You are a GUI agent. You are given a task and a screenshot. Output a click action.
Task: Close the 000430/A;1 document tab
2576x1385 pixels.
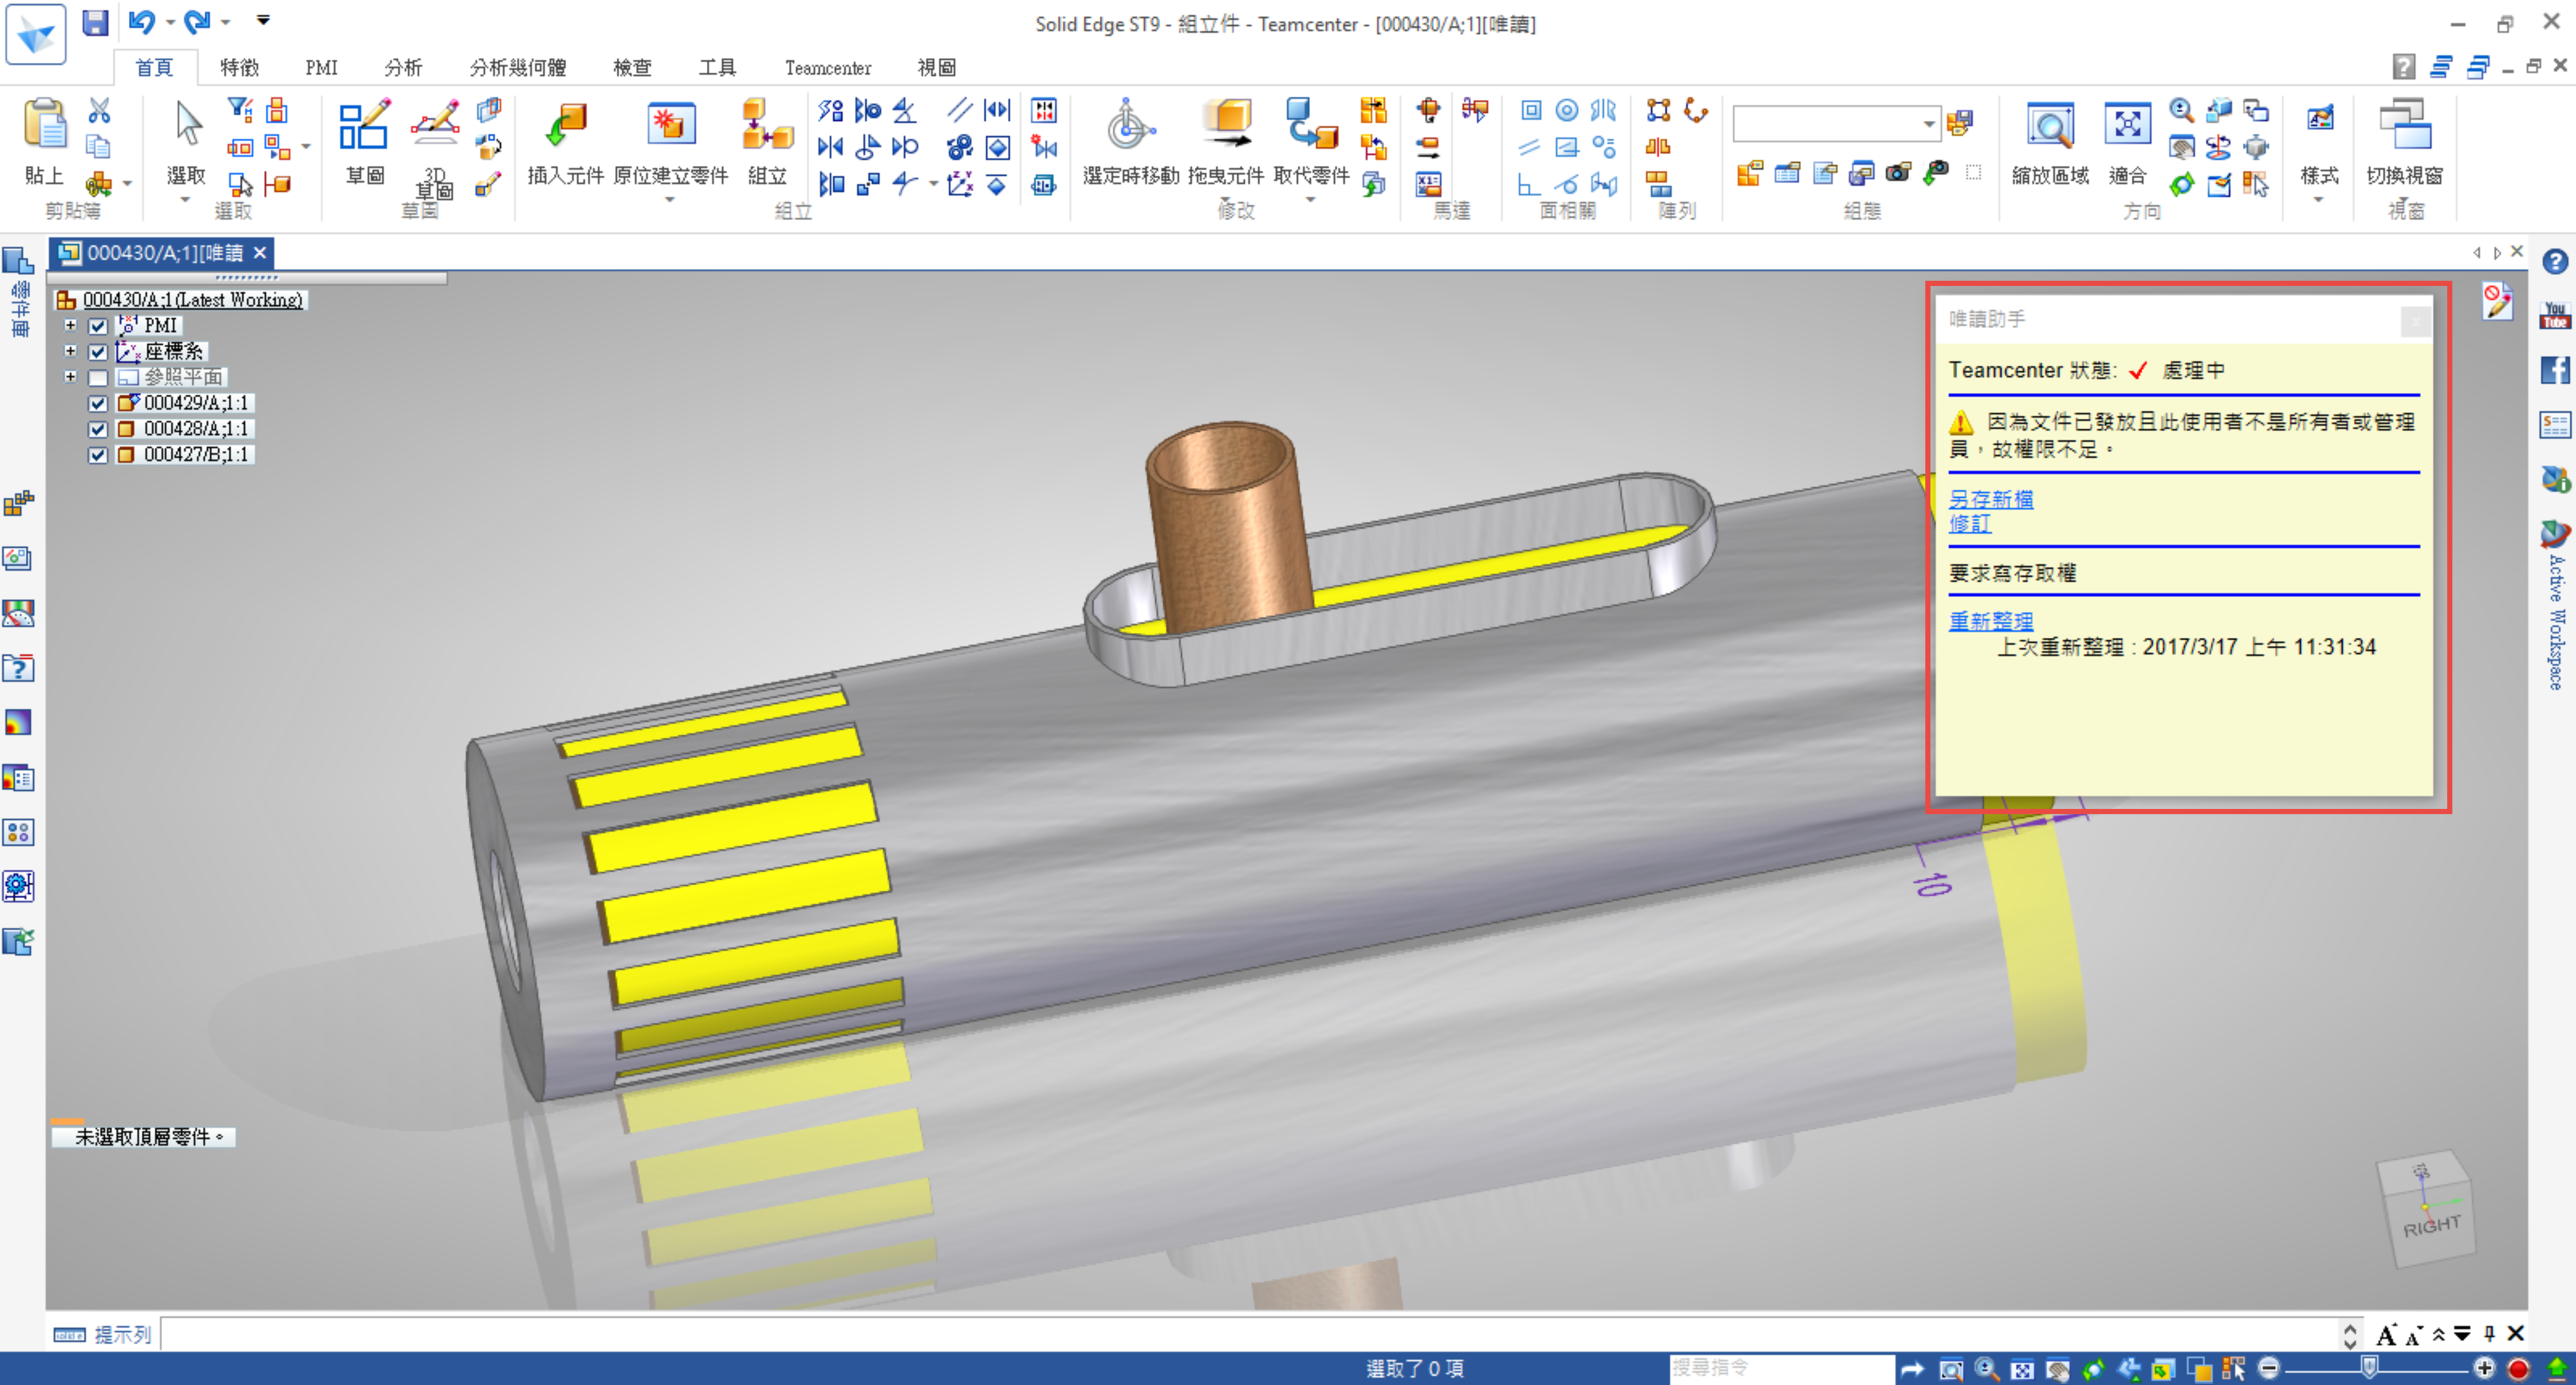pos(260,253)
